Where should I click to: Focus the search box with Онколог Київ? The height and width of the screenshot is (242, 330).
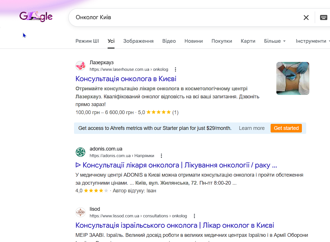pyautogui.click(x=184, y=17)
